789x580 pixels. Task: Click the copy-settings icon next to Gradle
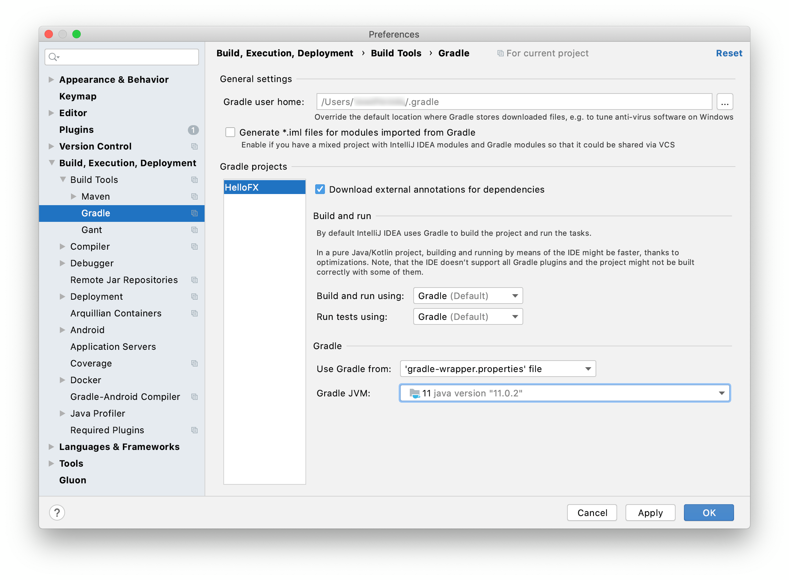click(x=194, y=213)
